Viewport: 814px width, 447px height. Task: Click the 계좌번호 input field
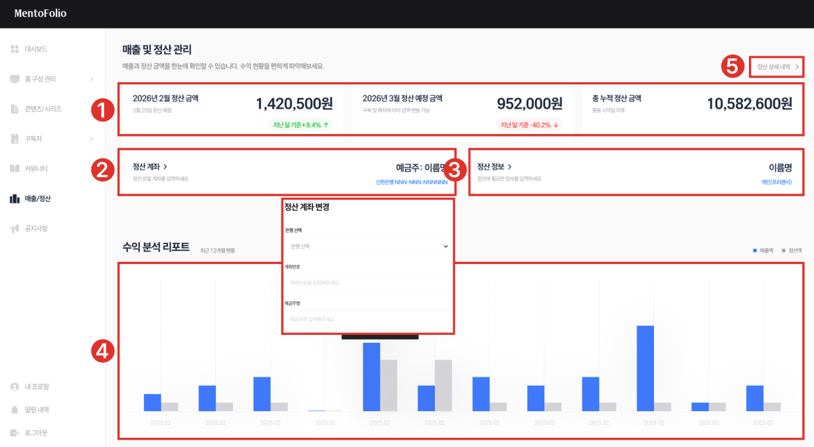tap(368, 283)
